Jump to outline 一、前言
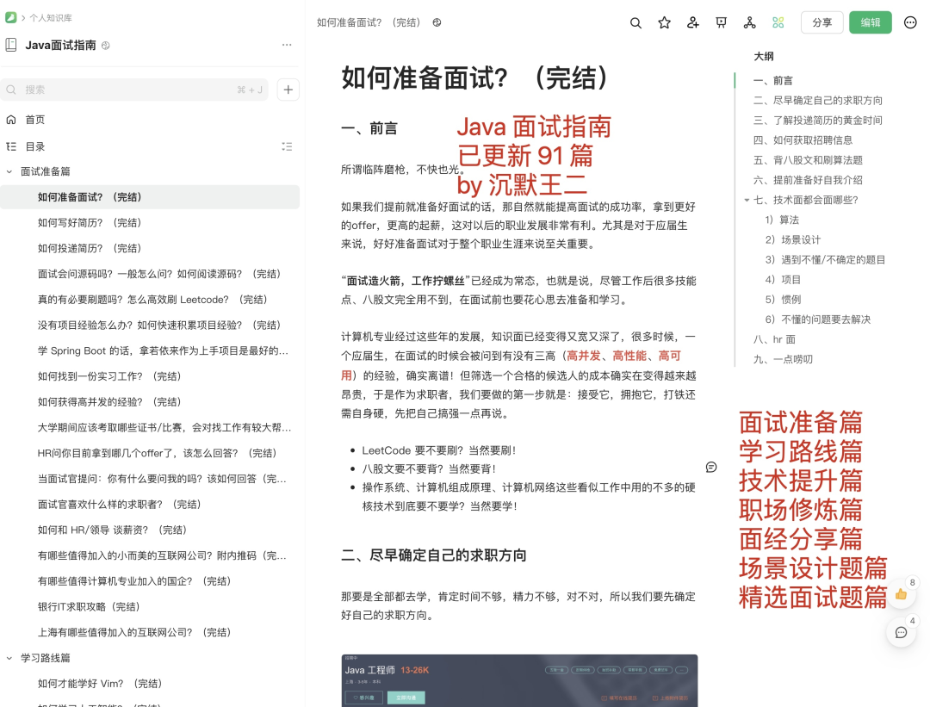The height and width of the screenshot is (707, 930). pos(772,81)
